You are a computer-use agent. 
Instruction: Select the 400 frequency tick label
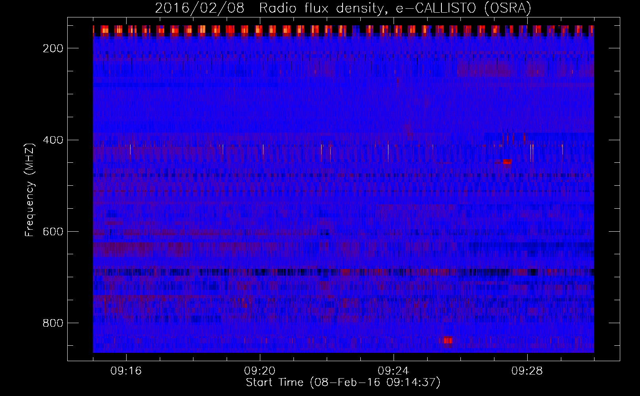53,140
